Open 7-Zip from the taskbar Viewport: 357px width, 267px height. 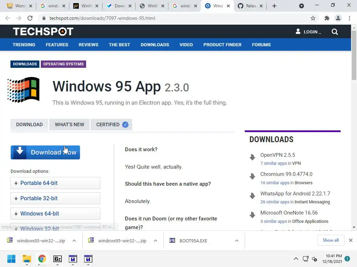pos(58,259)
